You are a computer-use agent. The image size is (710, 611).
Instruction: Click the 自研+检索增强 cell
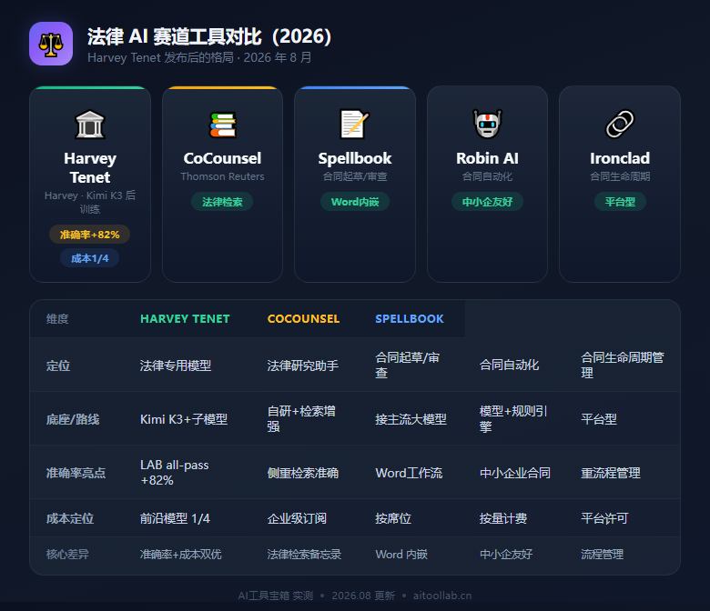pos(301,419)
